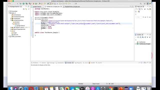Toggle Hide Static Members in Outline view
The height and width of the screenshot is (90, 160).
click(145, 37)
